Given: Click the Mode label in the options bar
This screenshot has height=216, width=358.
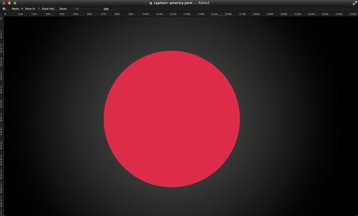Looking at the screenshot, I should pos(15,9).
